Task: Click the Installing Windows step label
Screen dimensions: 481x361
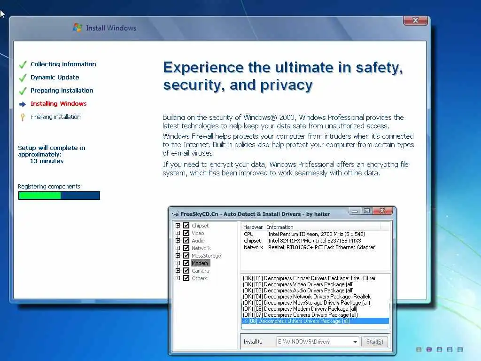Action: click(59, 104)
